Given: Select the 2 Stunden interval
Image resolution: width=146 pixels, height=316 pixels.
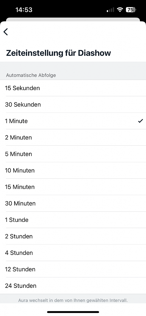Looking at the screenshot, I should (x=73, y=236).
